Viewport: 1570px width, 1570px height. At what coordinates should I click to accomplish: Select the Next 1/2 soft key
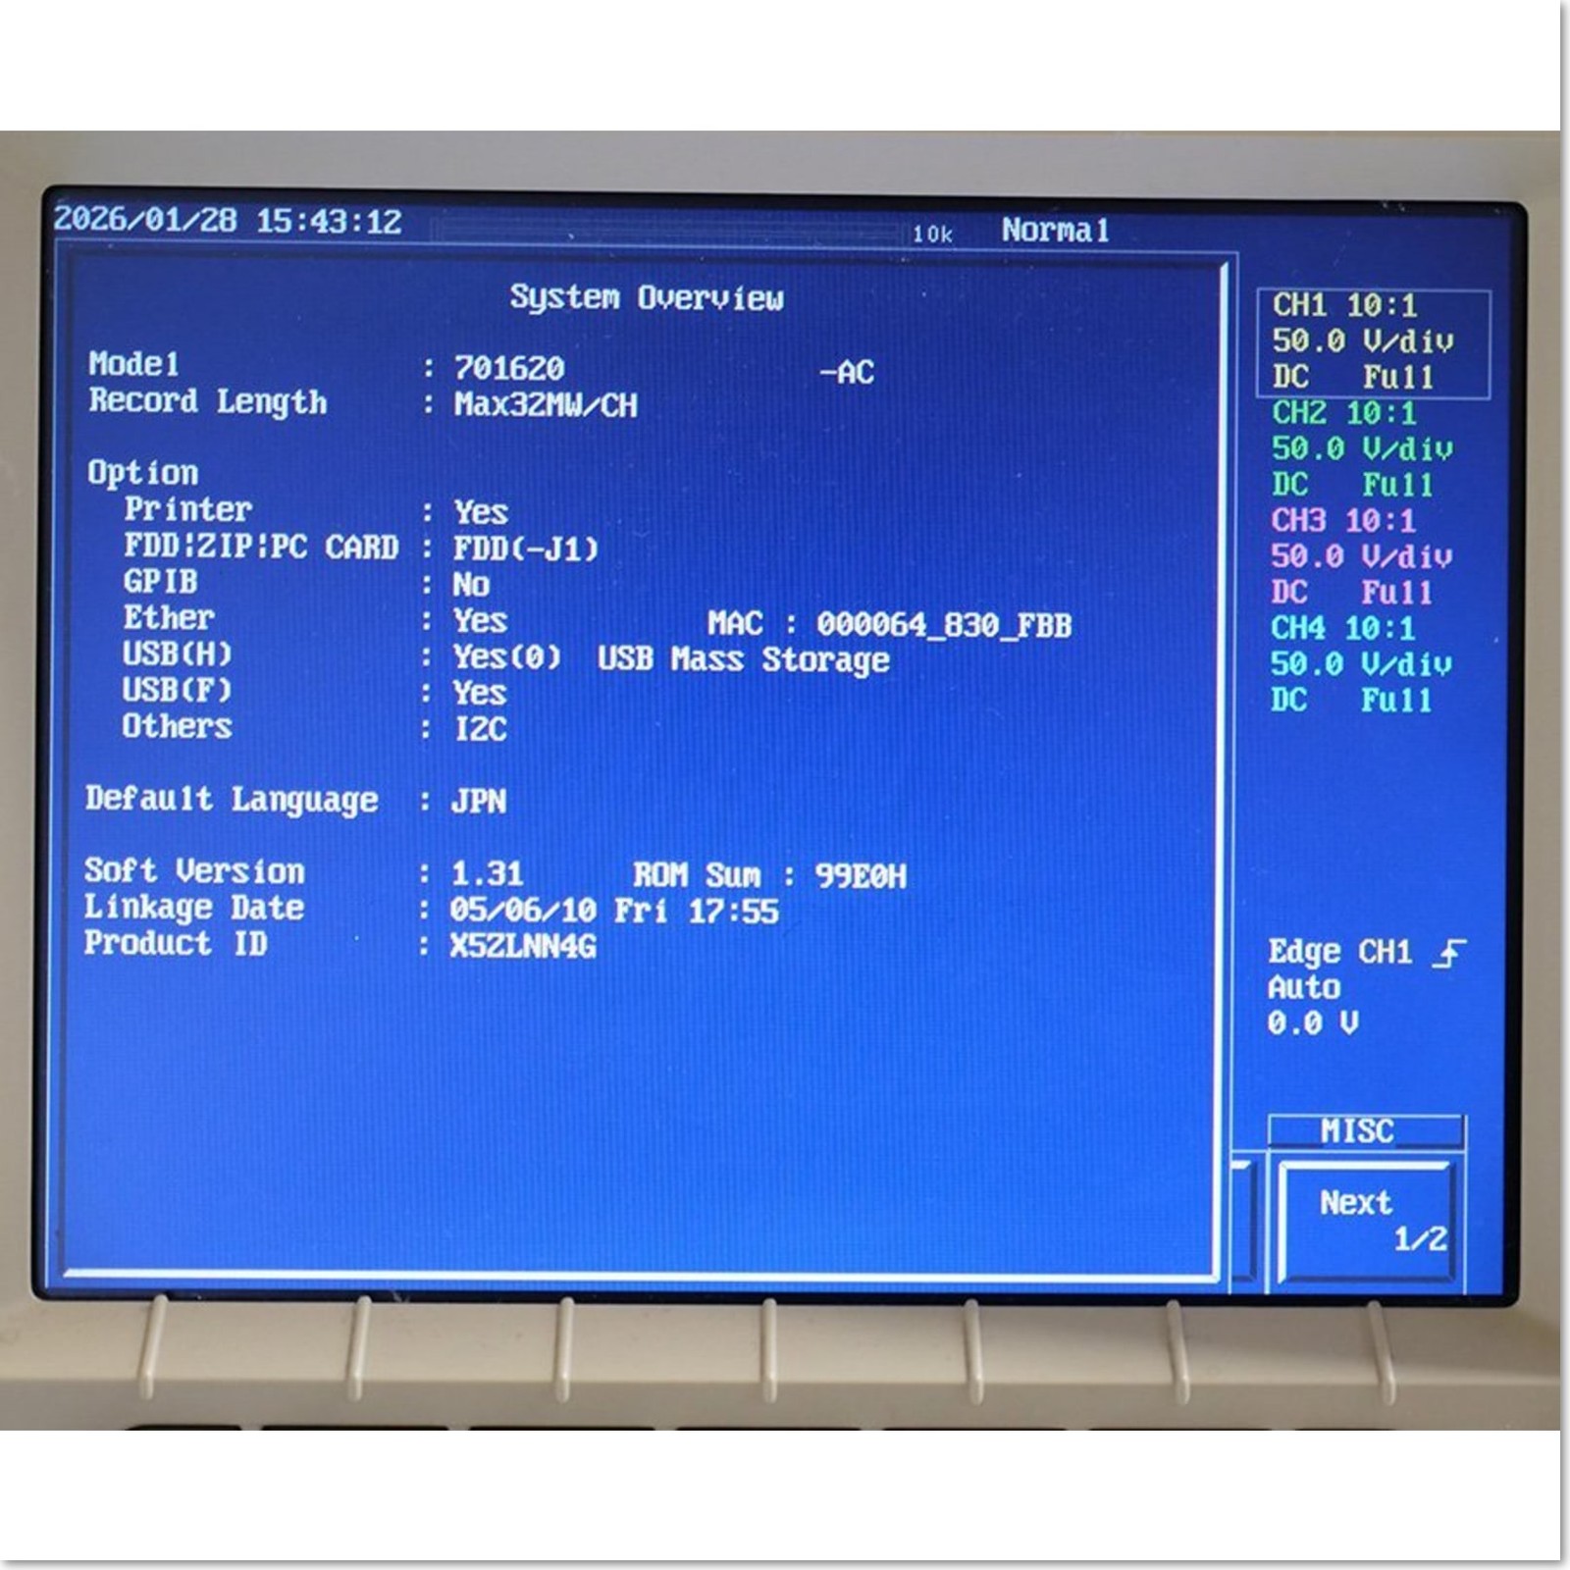(1366, 1221)
